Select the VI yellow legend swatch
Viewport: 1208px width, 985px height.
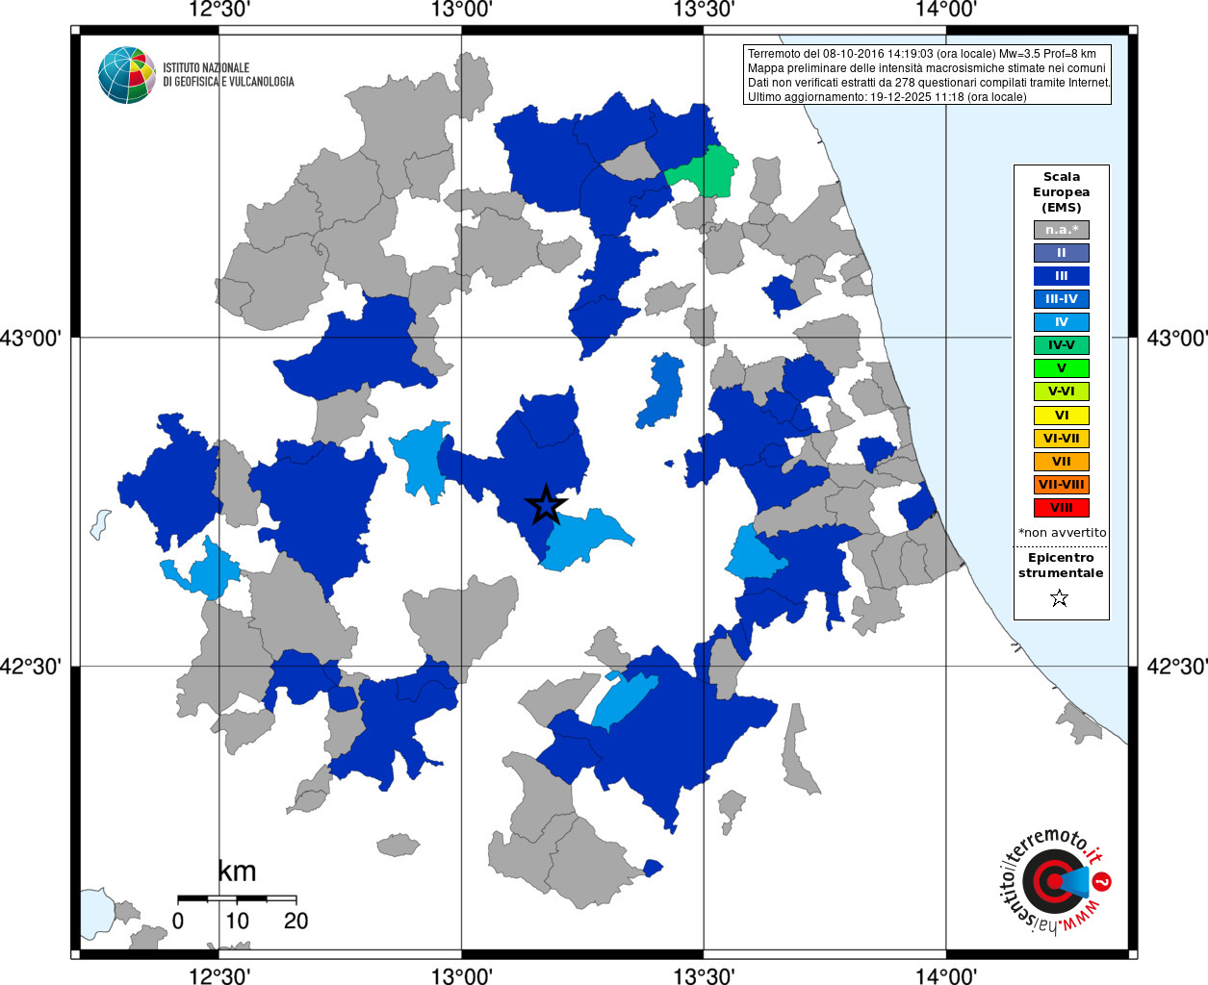click(x=1061, y=416)
